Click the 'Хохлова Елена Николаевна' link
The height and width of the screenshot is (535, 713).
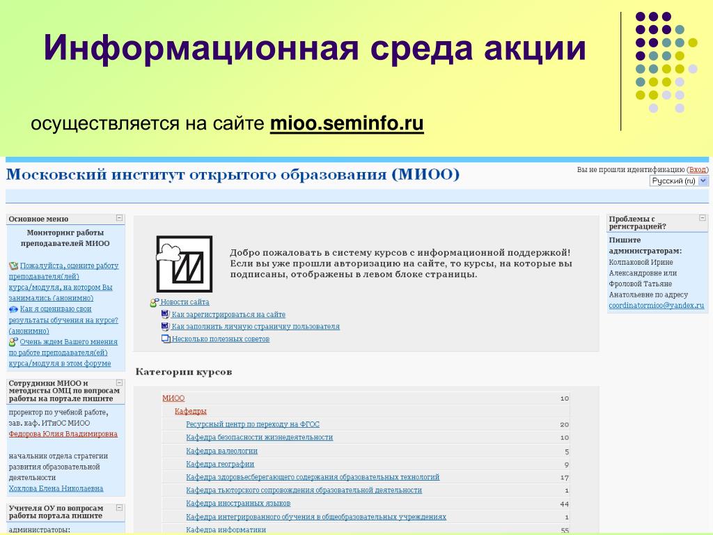point(56,488)
